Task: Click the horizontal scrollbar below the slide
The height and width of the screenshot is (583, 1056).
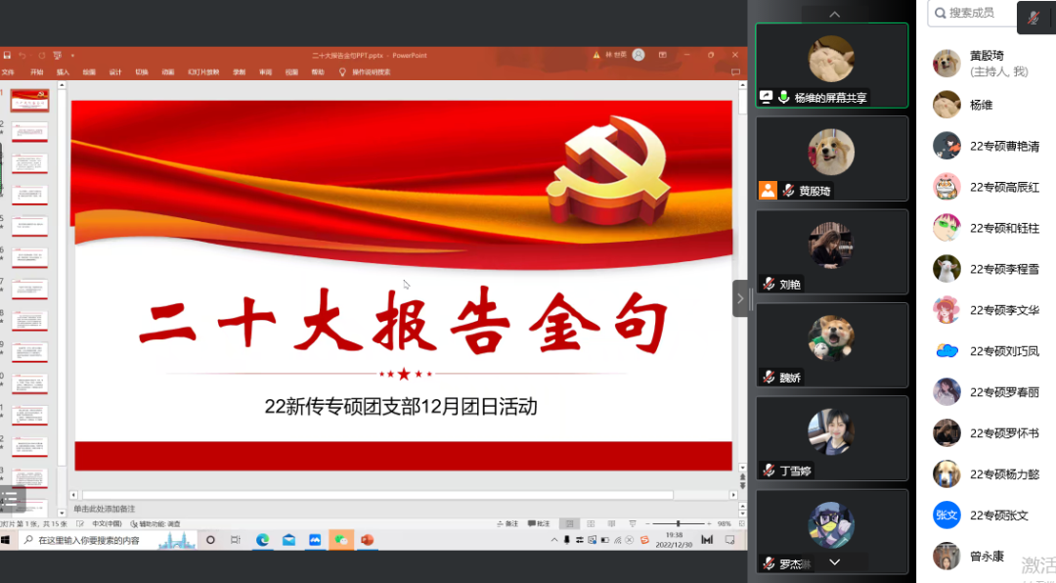Action: (377, 495)
